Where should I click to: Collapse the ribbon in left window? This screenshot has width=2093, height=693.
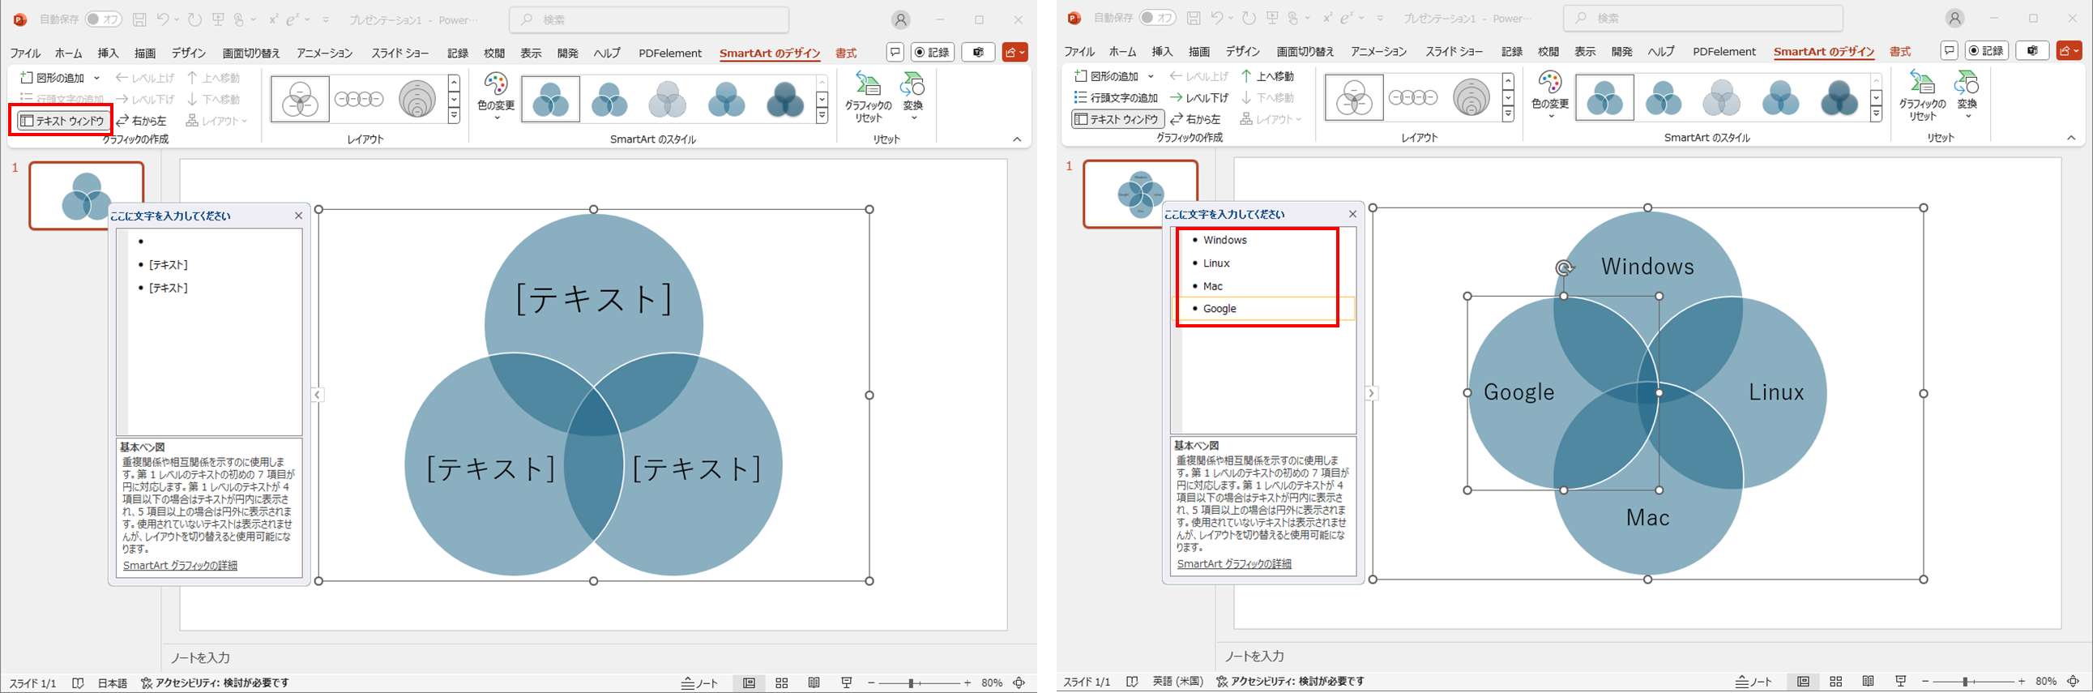coord(1016,139)
